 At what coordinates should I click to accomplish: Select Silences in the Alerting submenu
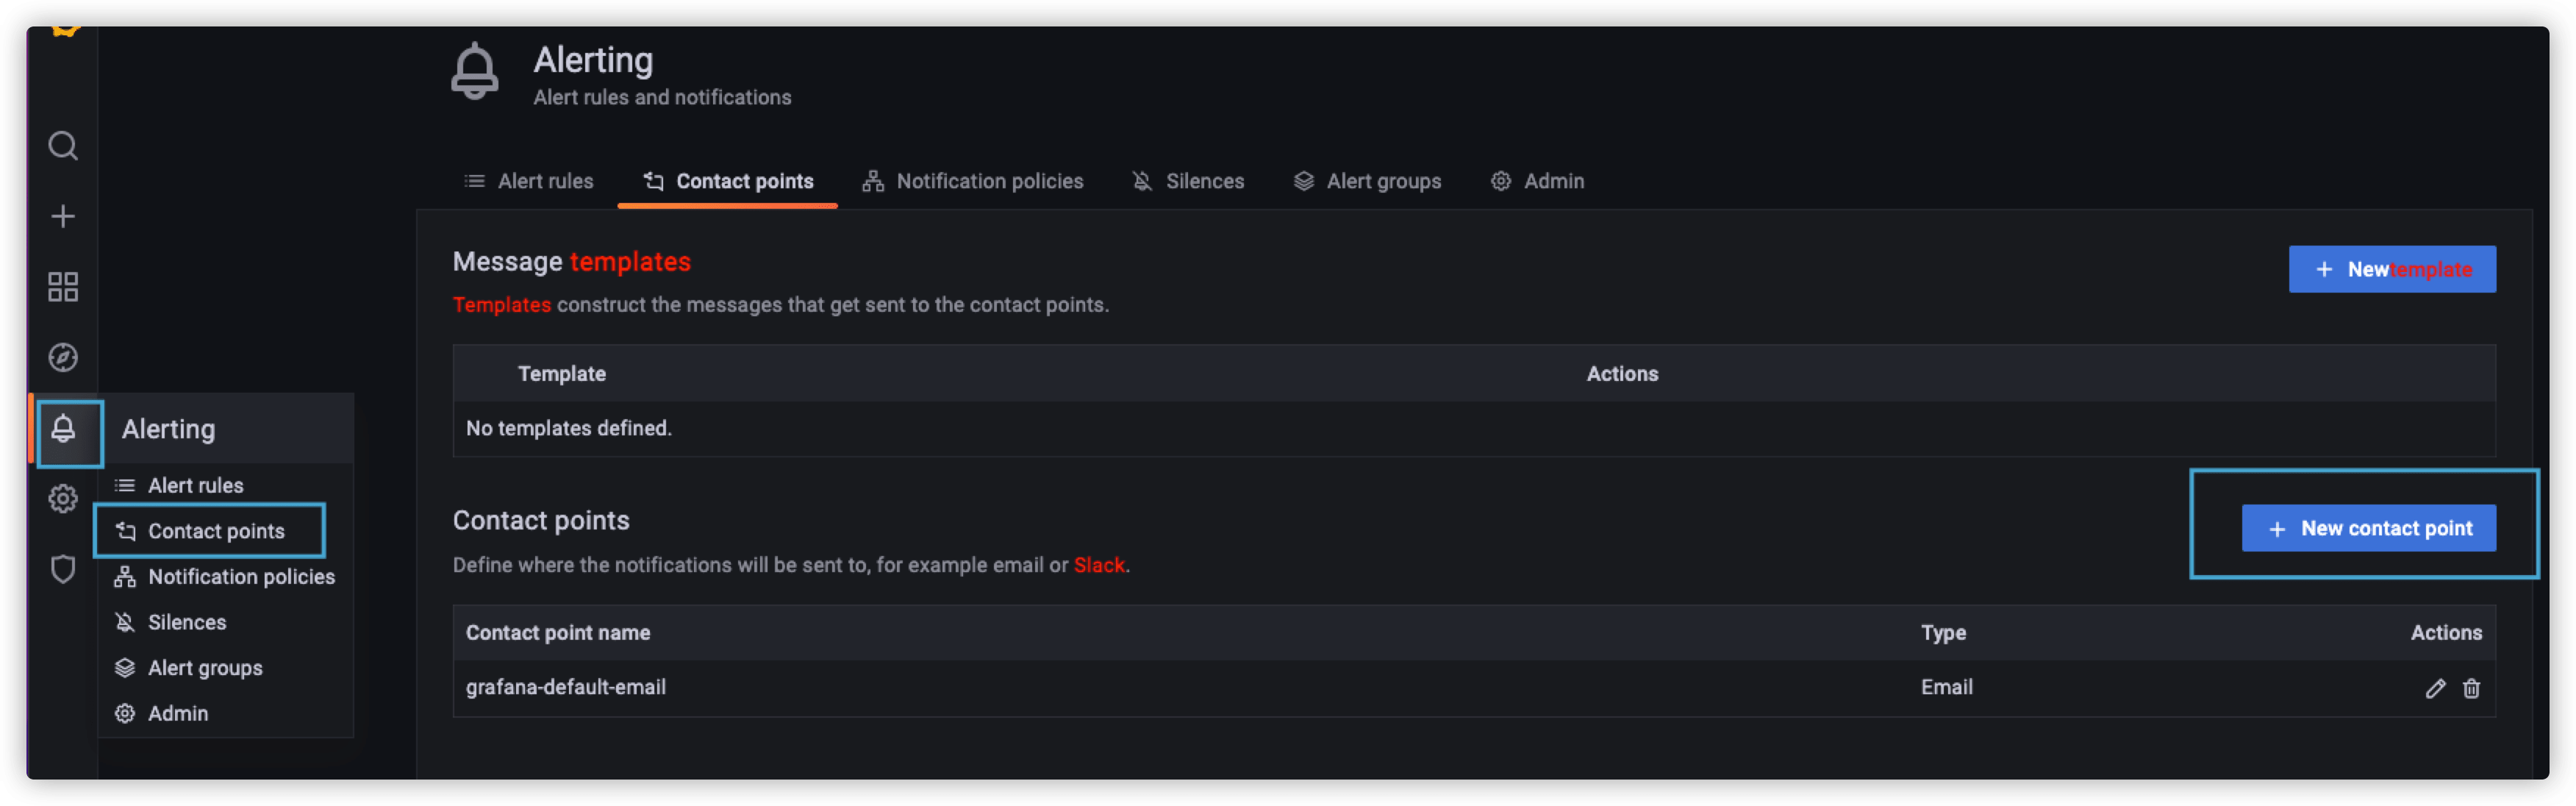187,622
